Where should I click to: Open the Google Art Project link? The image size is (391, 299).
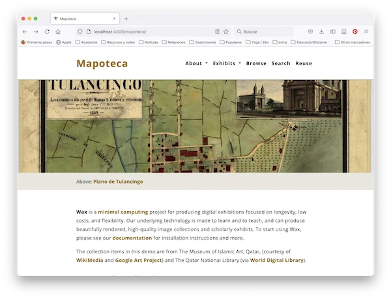point(138,260)
